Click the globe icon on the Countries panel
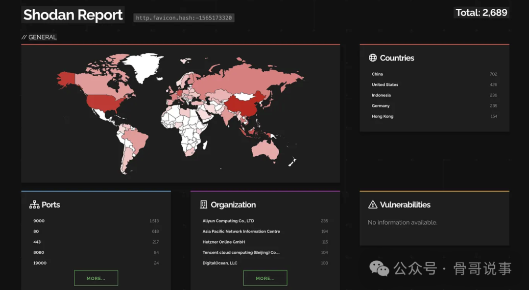 [373, 58]
